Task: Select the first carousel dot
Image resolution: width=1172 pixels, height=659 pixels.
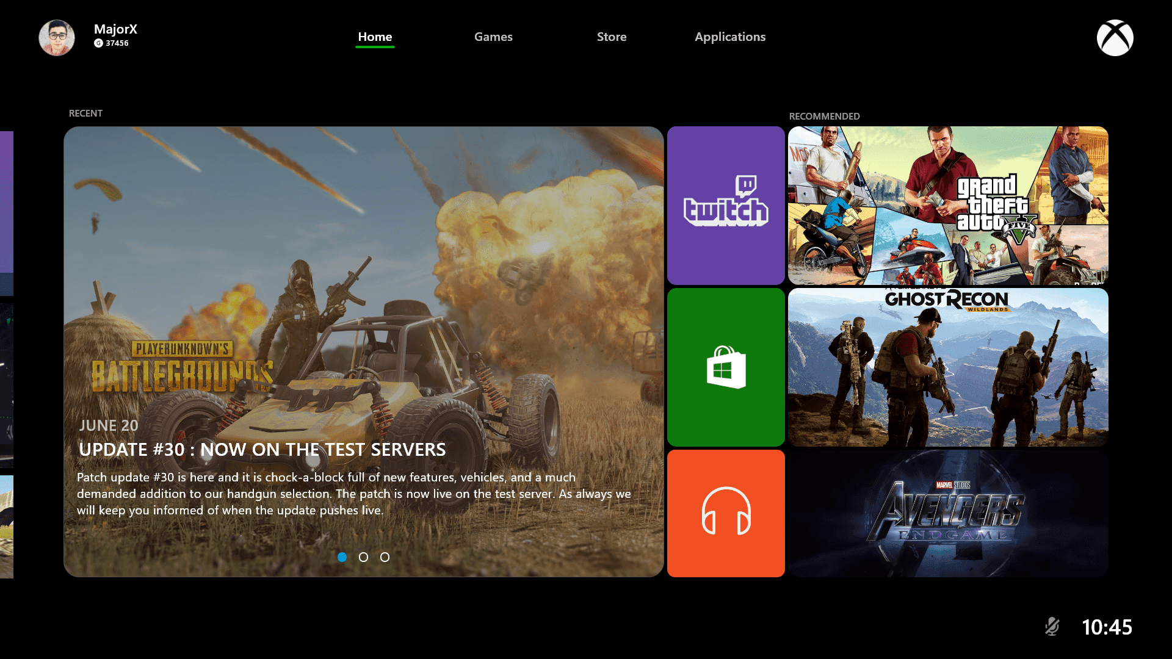Action: 342,557
